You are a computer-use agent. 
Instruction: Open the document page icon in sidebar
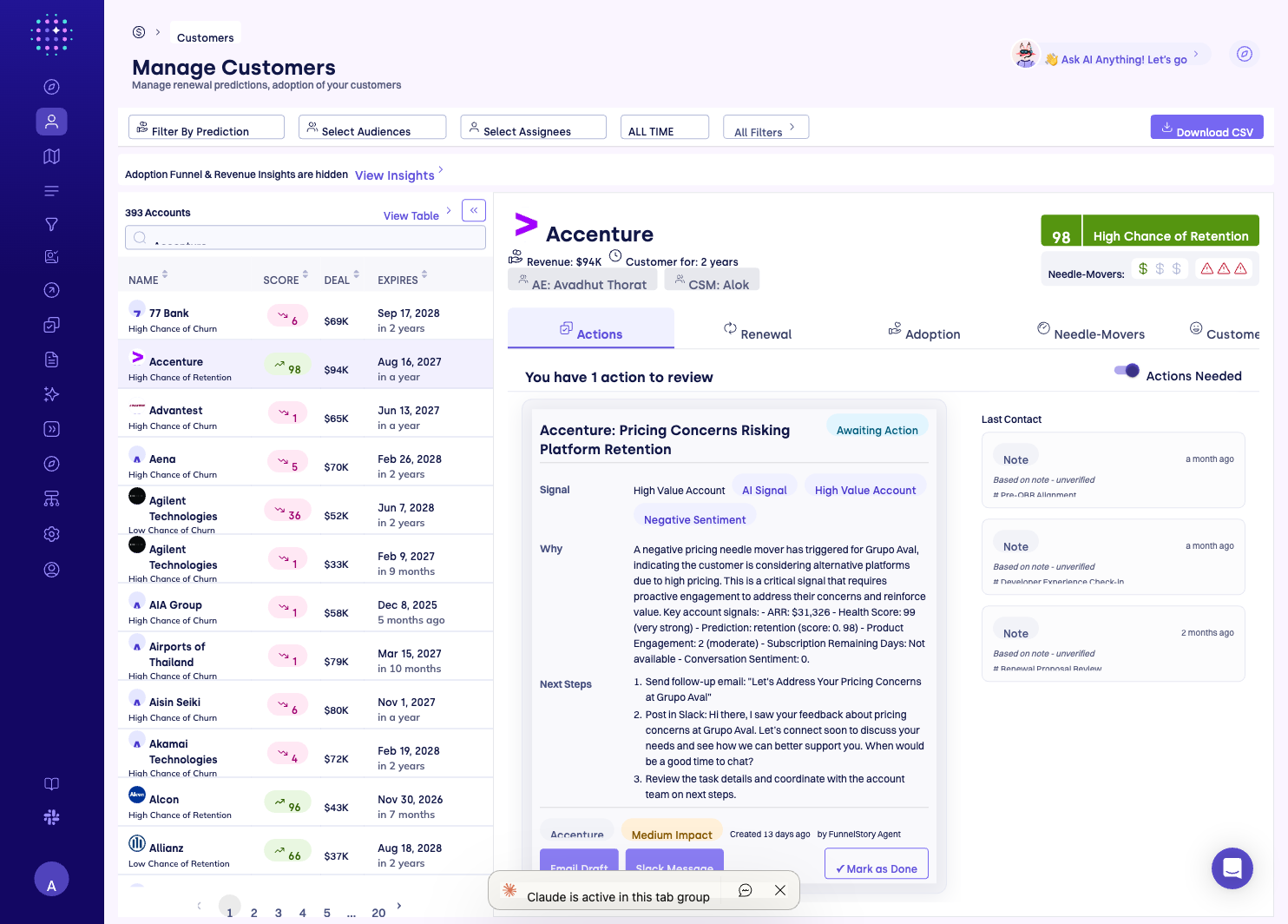[x=52, y=360]
